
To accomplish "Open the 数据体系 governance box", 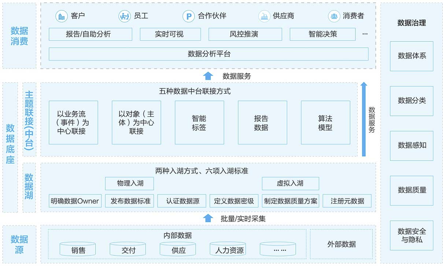I will pos(411,56).
